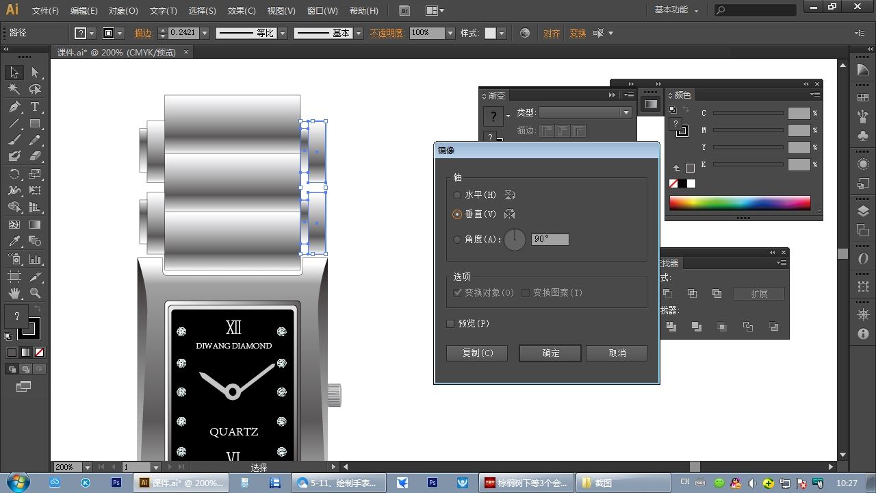Open the 视图(V) menu
The image size is (876, 493).
(281, 11)
